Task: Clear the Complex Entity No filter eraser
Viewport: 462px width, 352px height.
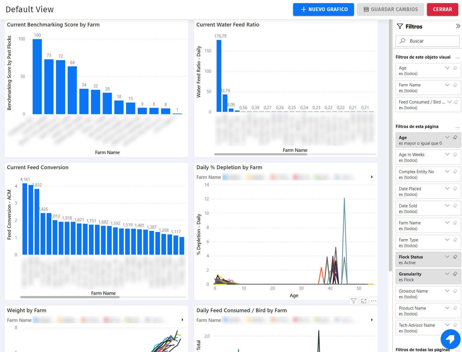Action: [455, 171]
